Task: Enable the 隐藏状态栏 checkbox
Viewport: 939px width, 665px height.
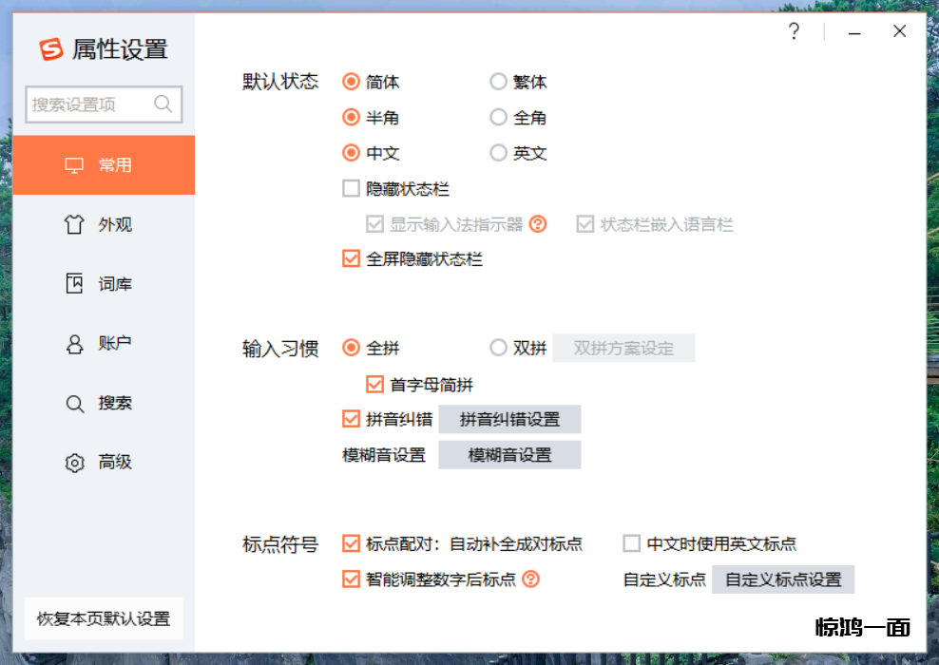Action: coord(352,189)
